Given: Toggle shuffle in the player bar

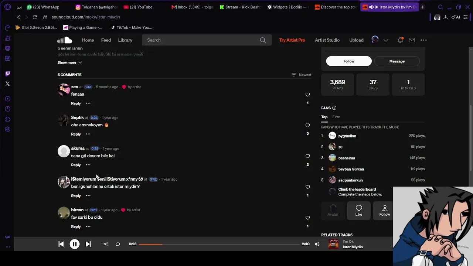Looking at the screenshot, I should (x=105, y=244).
